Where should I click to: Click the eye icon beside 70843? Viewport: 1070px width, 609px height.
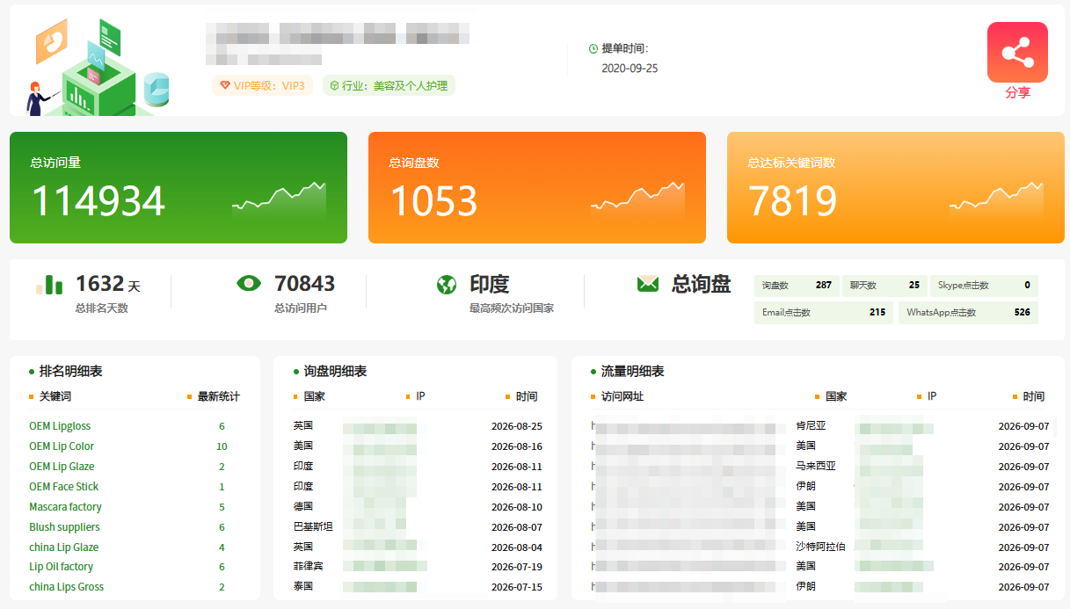click(250, 283)
